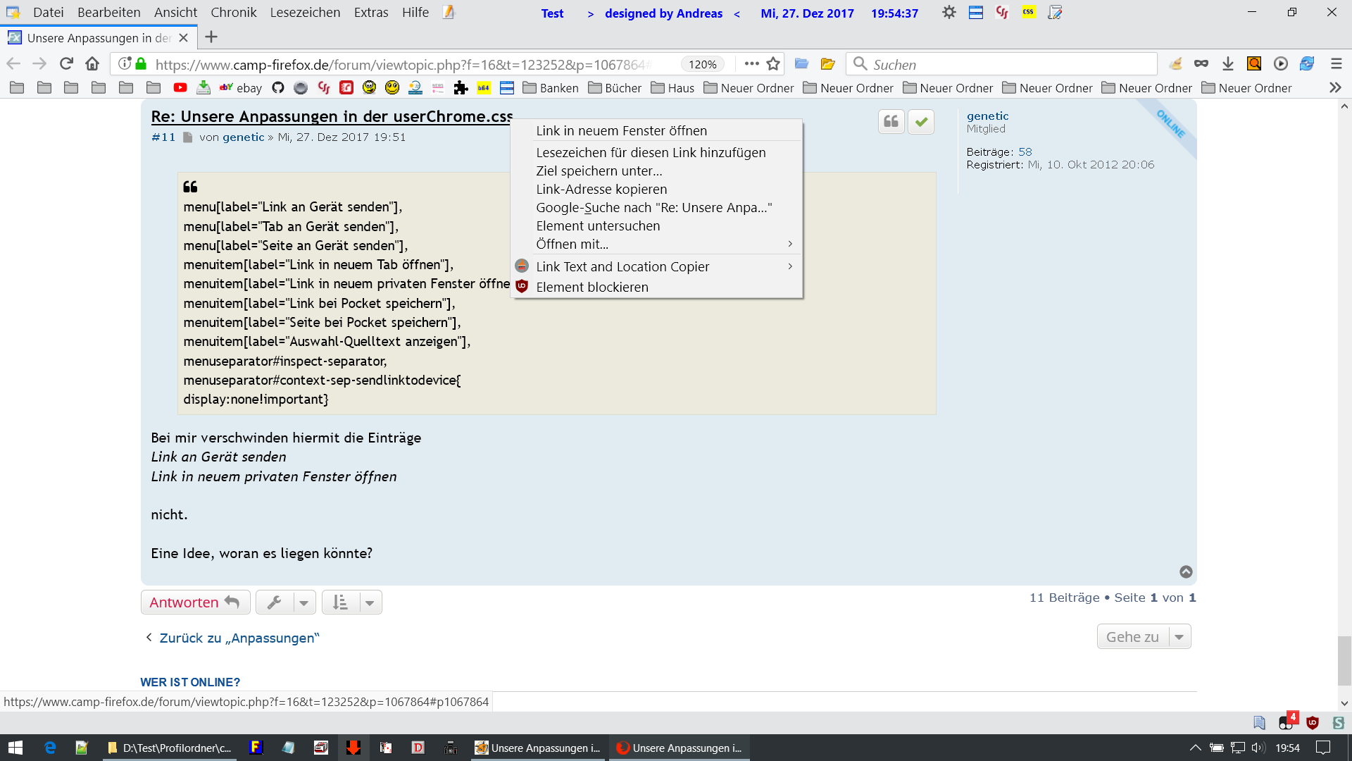Open the sort options dropdown
The image size is (1352, 761).
click(x=370, y=602)
